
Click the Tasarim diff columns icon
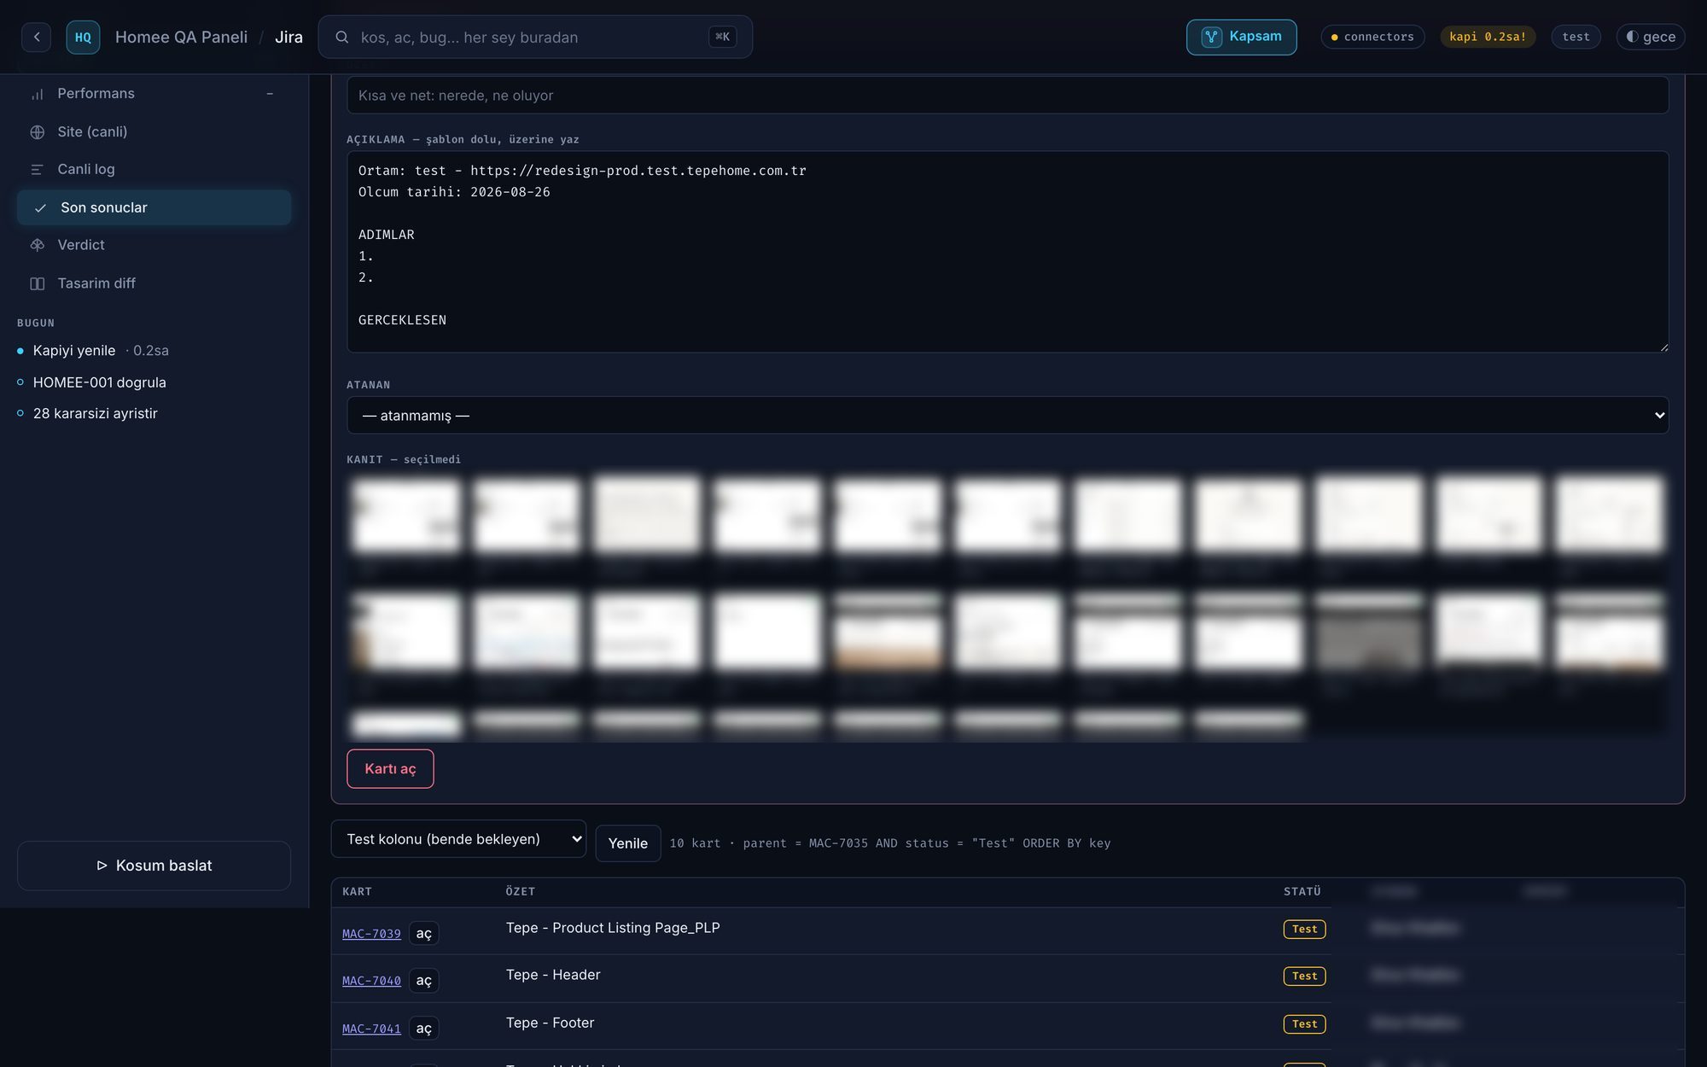point(37,283)
